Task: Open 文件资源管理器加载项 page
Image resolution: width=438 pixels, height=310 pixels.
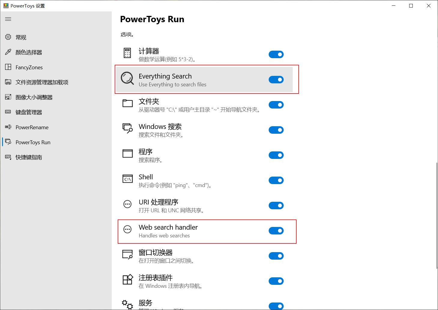Action: tap(56, 82)
